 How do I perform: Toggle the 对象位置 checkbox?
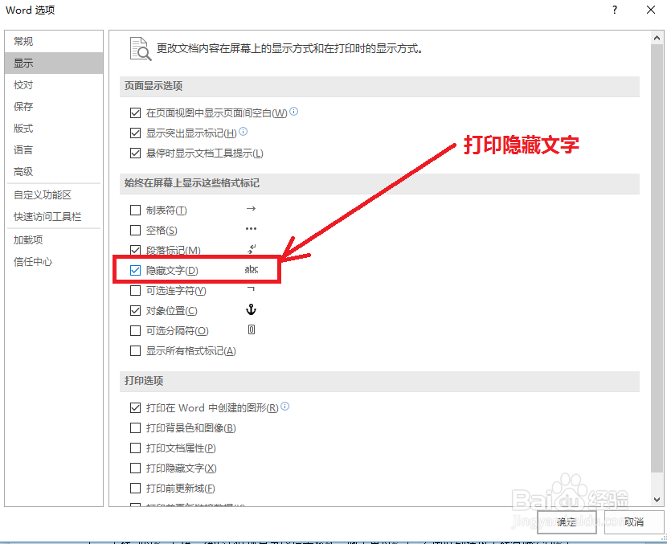pos(135,310)
